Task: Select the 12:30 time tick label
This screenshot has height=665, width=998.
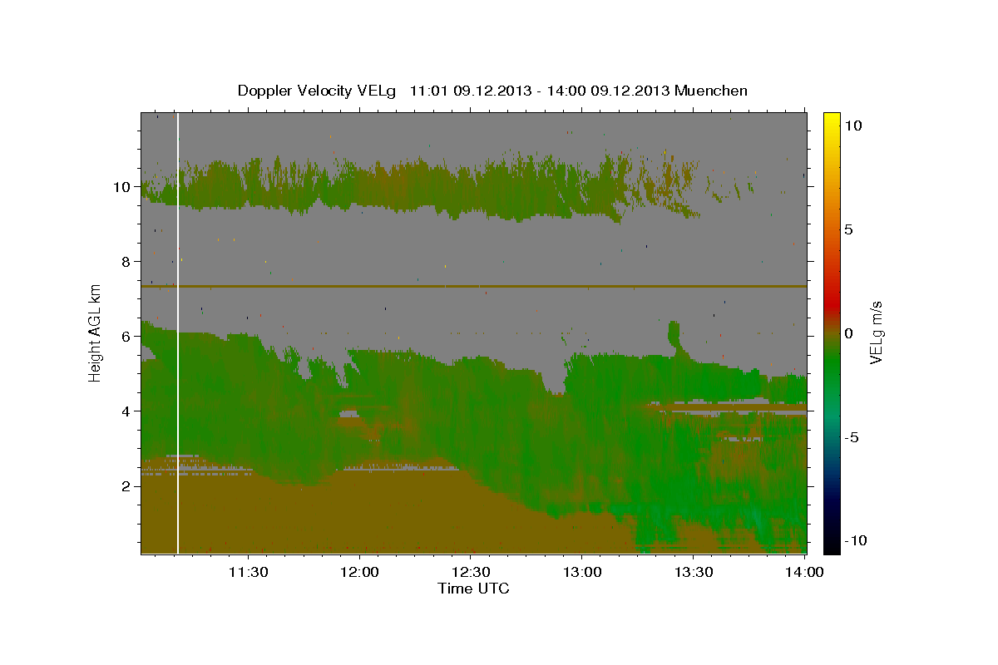Action: tap(471, 572)
